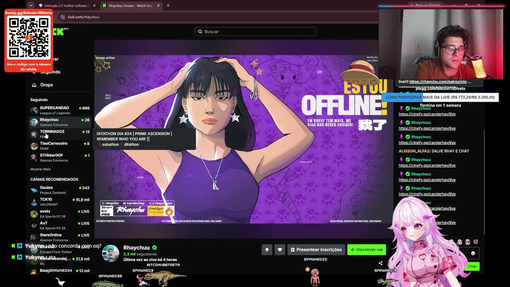Click the StereOnline channel avatar
This screenshot has height=287, width=510.
(x=34, y=238)
